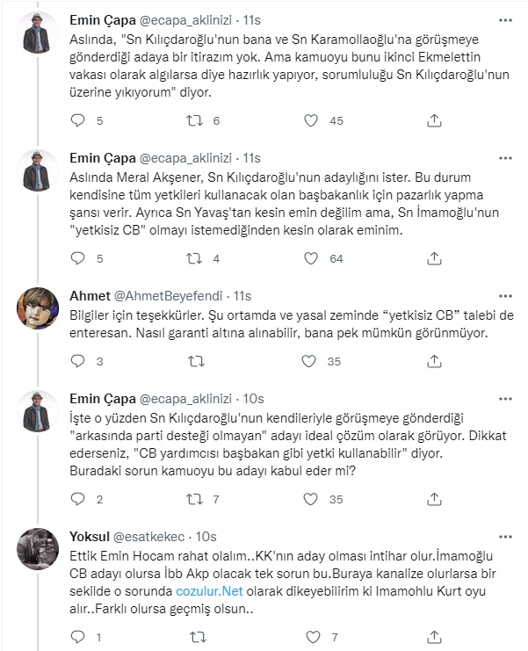The width and height of the screenshot is (528, 651).
Task: Share the first Emin Çapa tweet
Action: [x=434, y=120]
